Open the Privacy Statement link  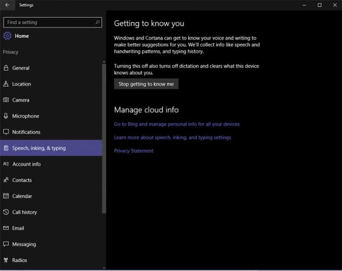133,151
